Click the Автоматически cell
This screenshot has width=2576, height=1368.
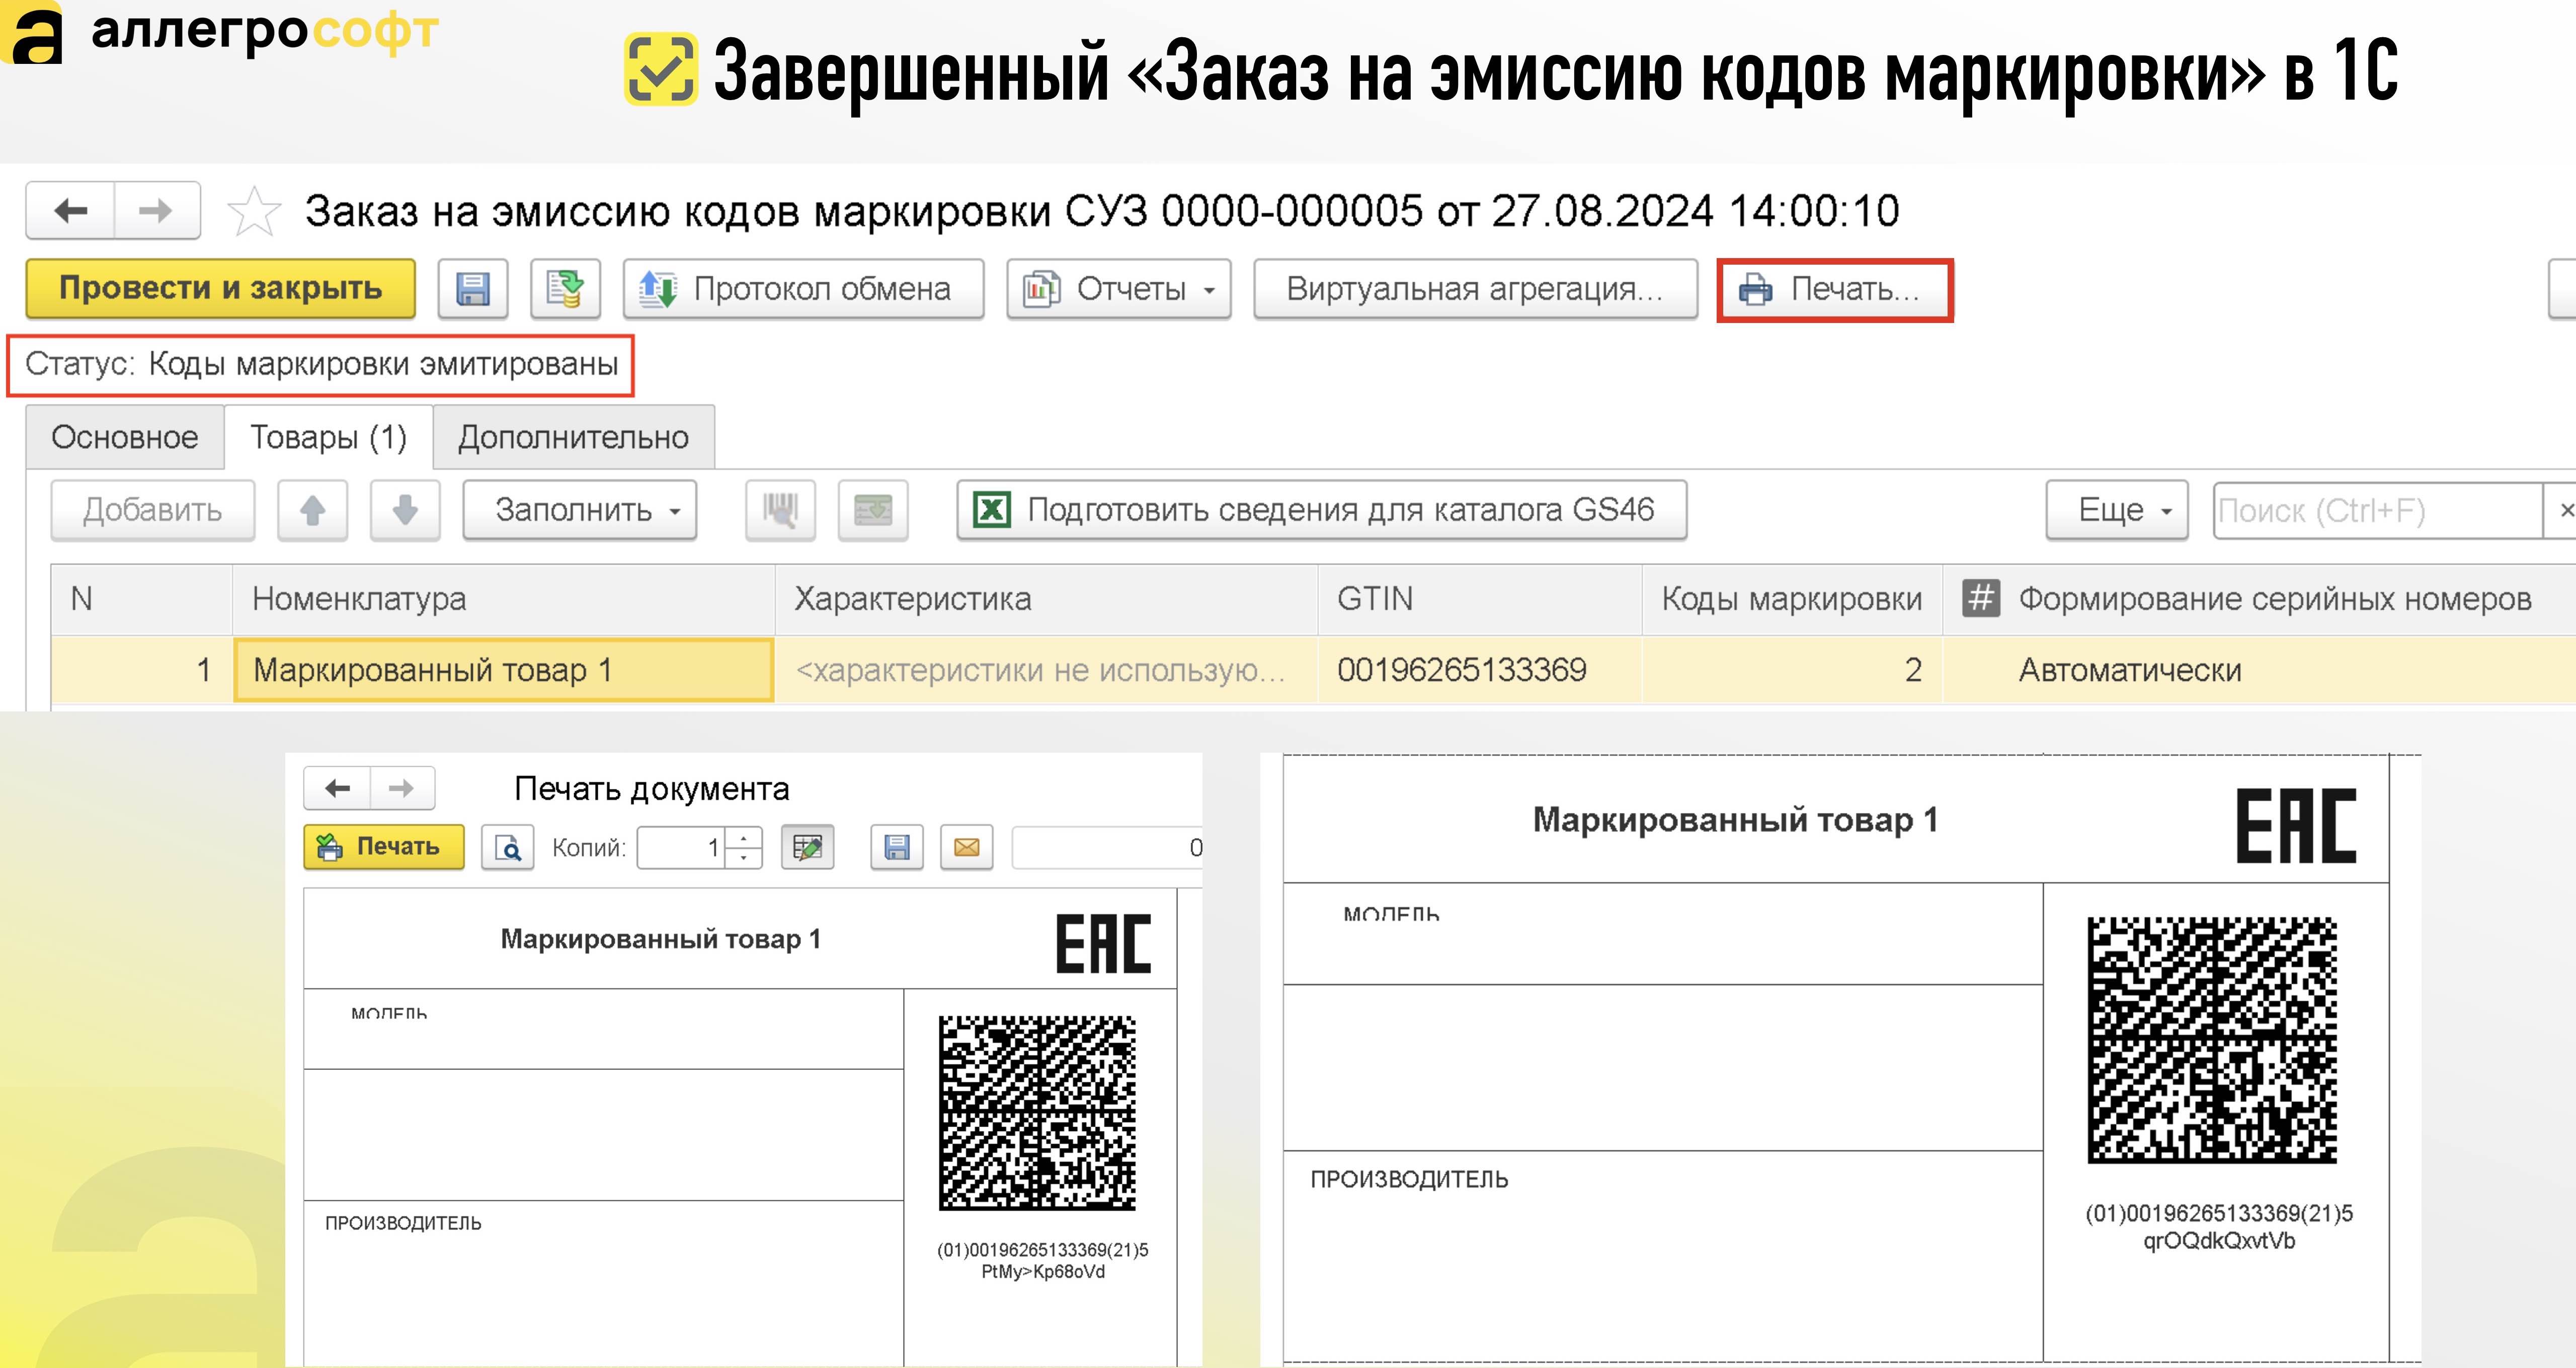(2259, 670)
